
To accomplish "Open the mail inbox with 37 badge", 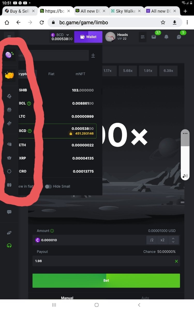I will pyautogui.click(x=154, y=37).
